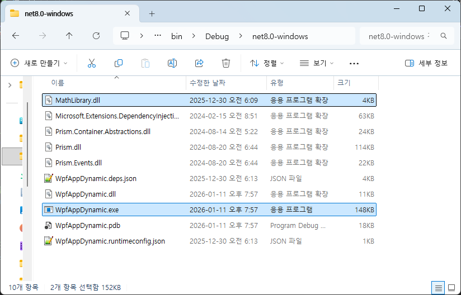The width and height of the screenshot is (461, 295).
Task: Switch to details view in status bar
Action: click(x=438, y=287)
